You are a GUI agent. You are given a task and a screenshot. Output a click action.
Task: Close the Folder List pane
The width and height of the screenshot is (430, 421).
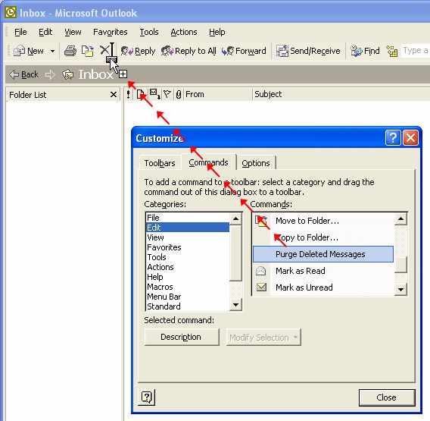pyautogui.click(x=114, y=95)
